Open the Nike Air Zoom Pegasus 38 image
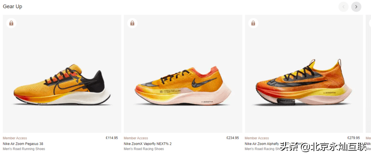This screenshot has height=156, width=371. [x=62, y=74]
